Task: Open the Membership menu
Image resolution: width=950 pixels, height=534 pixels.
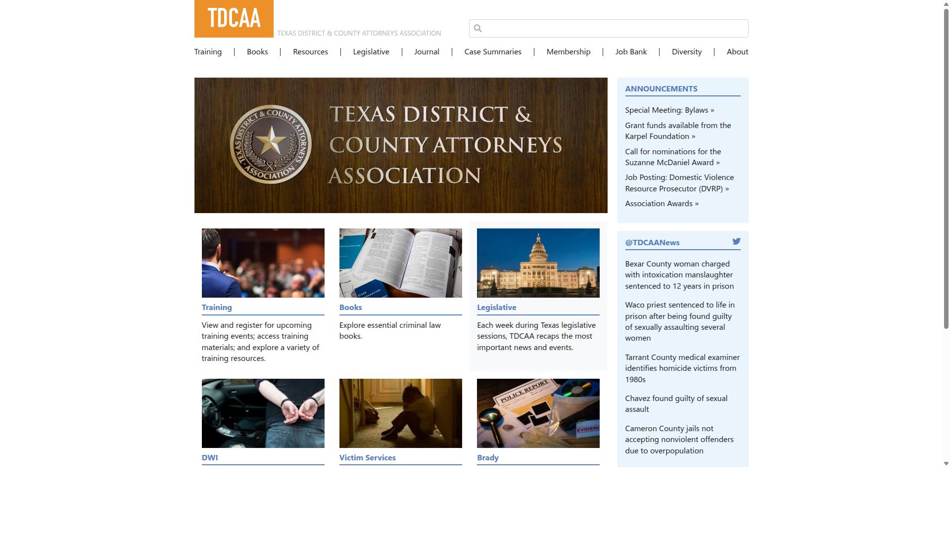Action: [x=569, y=52]
